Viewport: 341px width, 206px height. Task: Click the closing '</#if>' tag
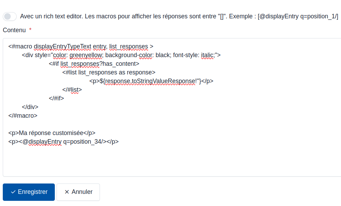coord(57,98)
